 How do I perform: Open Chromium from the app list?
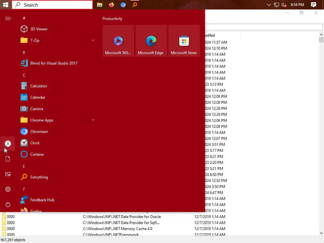58,132
